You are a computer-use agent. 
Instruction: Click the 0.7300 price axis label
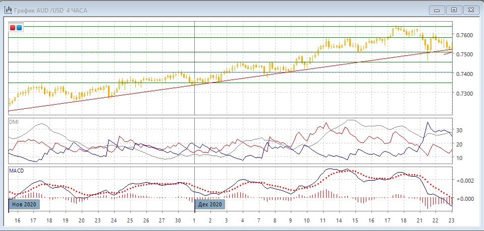465,94
